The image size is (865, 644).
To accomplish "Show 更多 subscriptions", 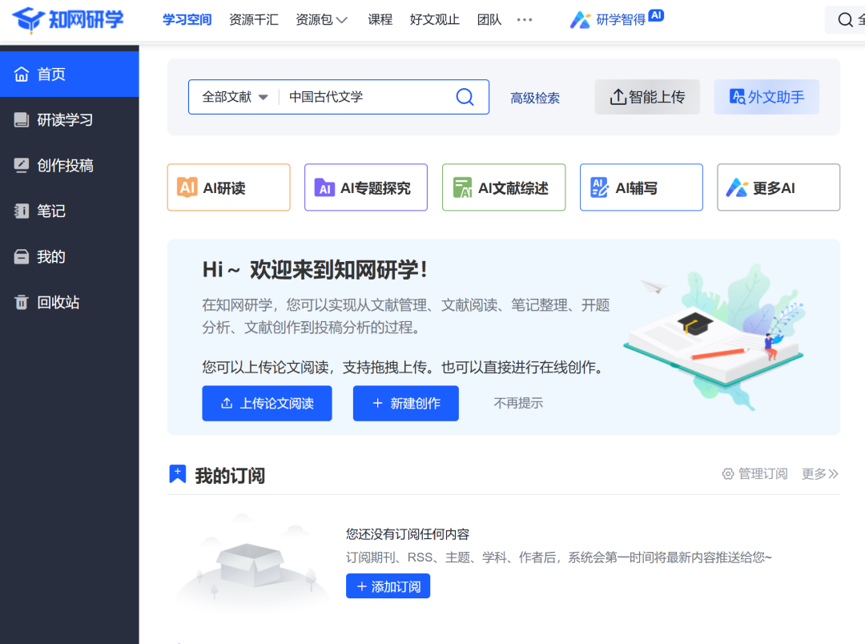I will (x=820, y=474).
